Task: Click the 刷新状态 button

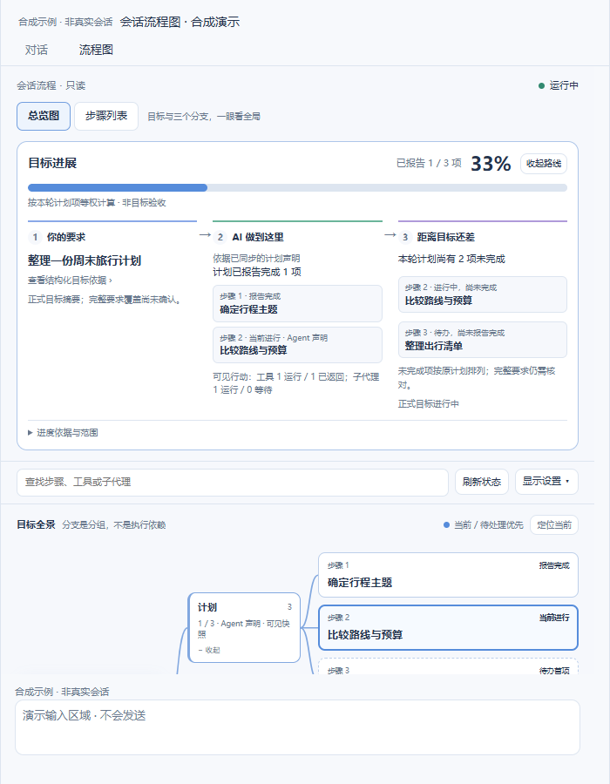Action: pos(482,482)
